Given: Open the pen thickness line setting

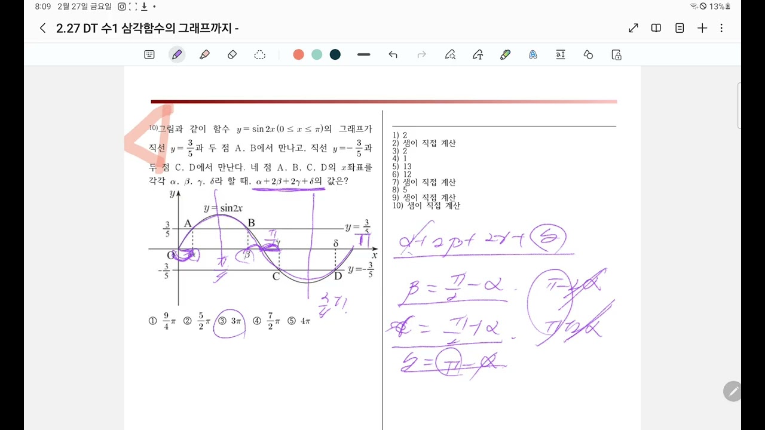Looking at the screenshot, I should click(364, 54).
